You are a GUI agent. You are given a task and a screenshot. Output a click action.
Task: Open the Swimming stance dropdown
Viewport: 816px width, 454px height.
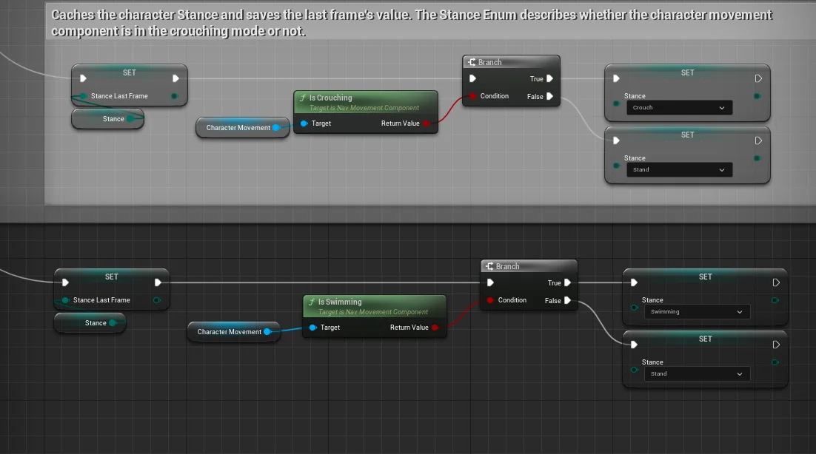697,312
